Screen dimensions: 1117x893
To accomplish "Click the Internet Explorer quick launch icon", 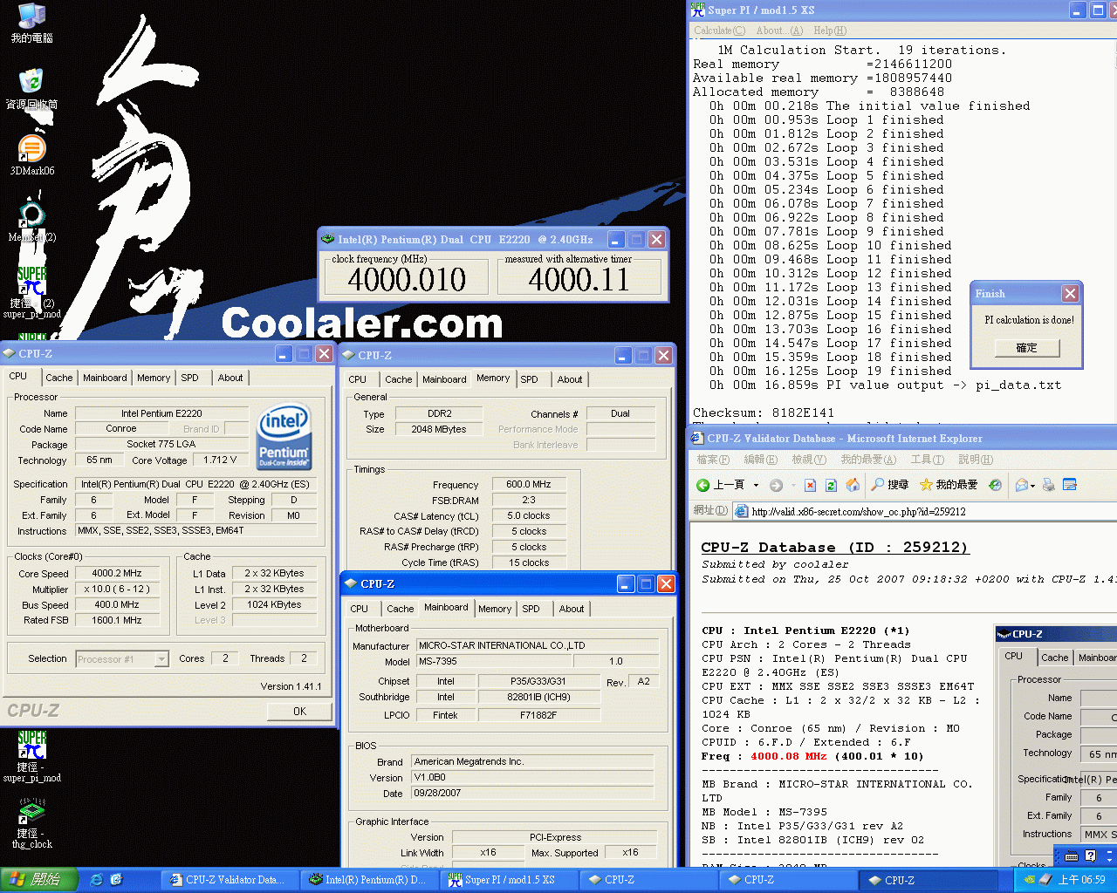I will tap(97, 880).
